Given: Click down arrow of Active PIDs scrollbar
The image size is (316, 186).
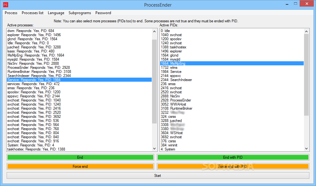Looking at the screenshot, I should [306, 149].
